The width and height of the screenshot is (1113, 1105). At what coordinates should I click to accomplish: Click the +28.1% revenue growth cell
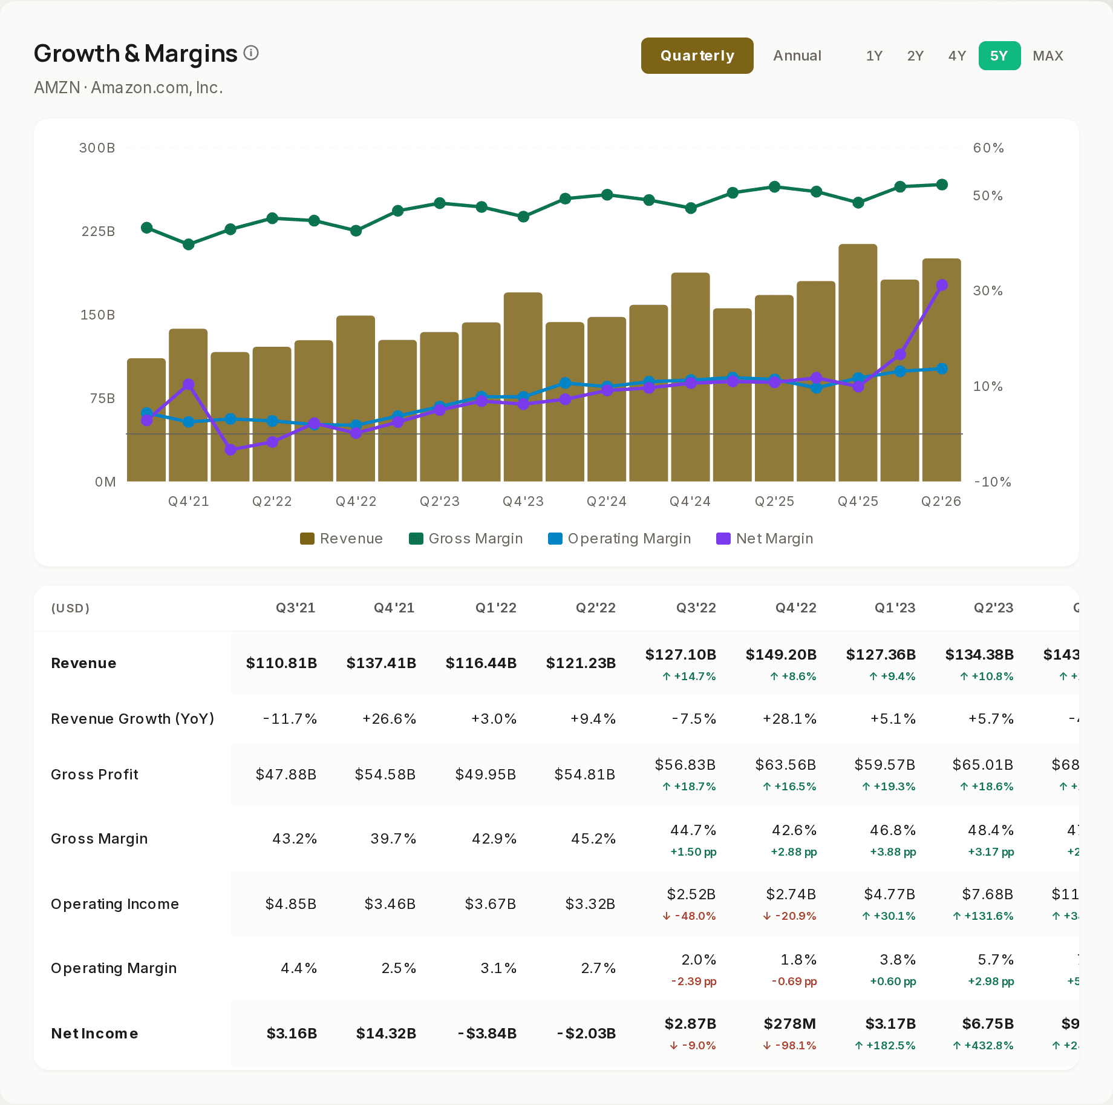789,719
